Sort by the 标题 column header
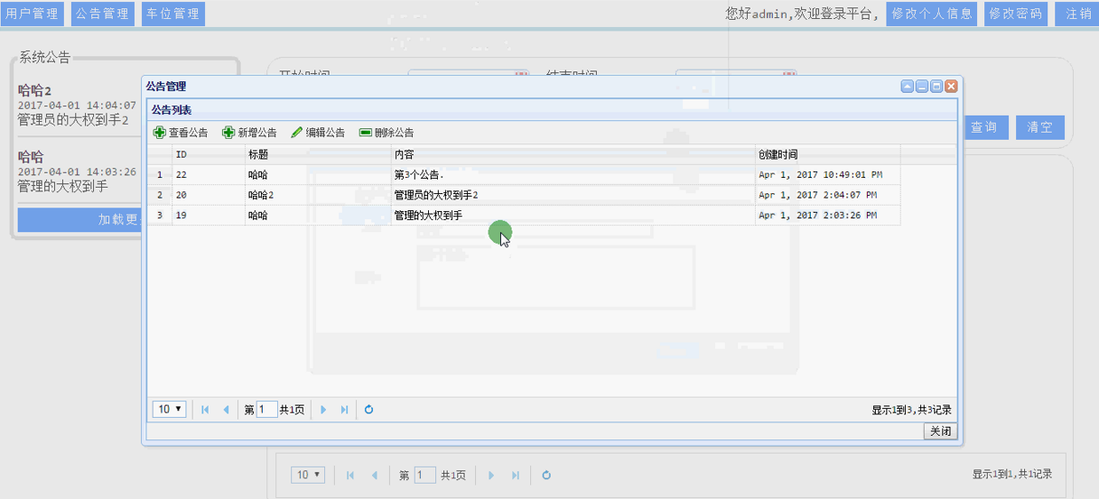Viewport: 1099px width, 499px height. [318, 154]
